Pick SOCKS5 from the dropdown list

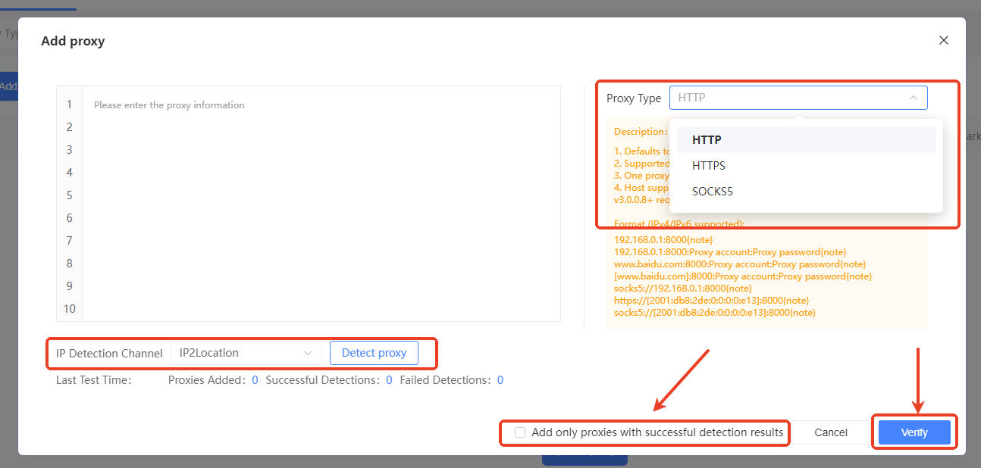click(713, 192)
